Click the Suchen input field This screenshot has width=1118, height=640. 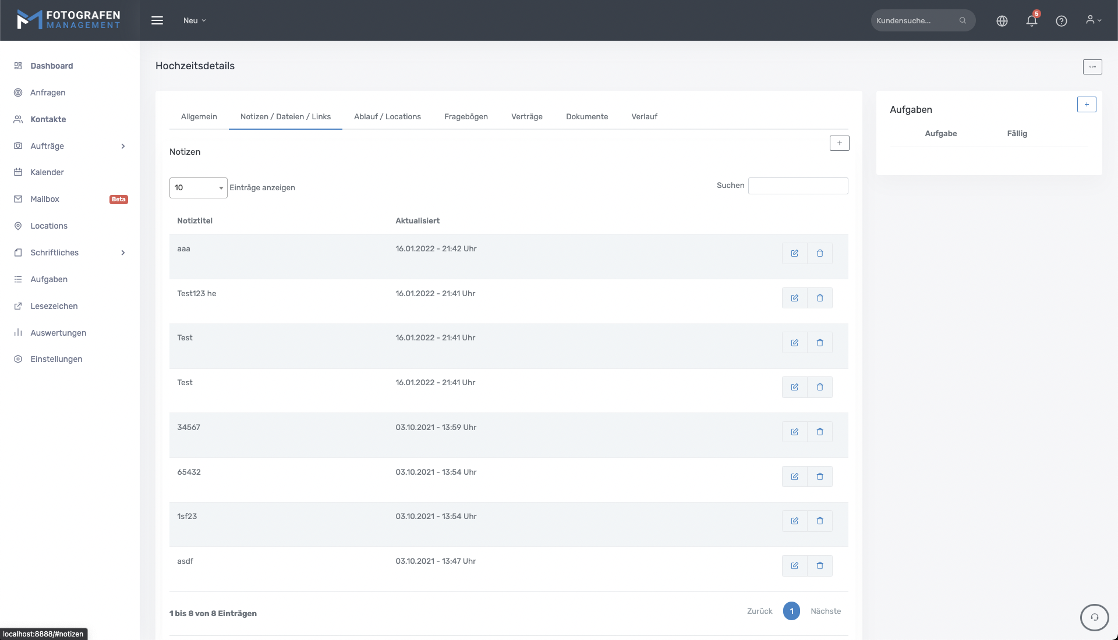[797, 186]
